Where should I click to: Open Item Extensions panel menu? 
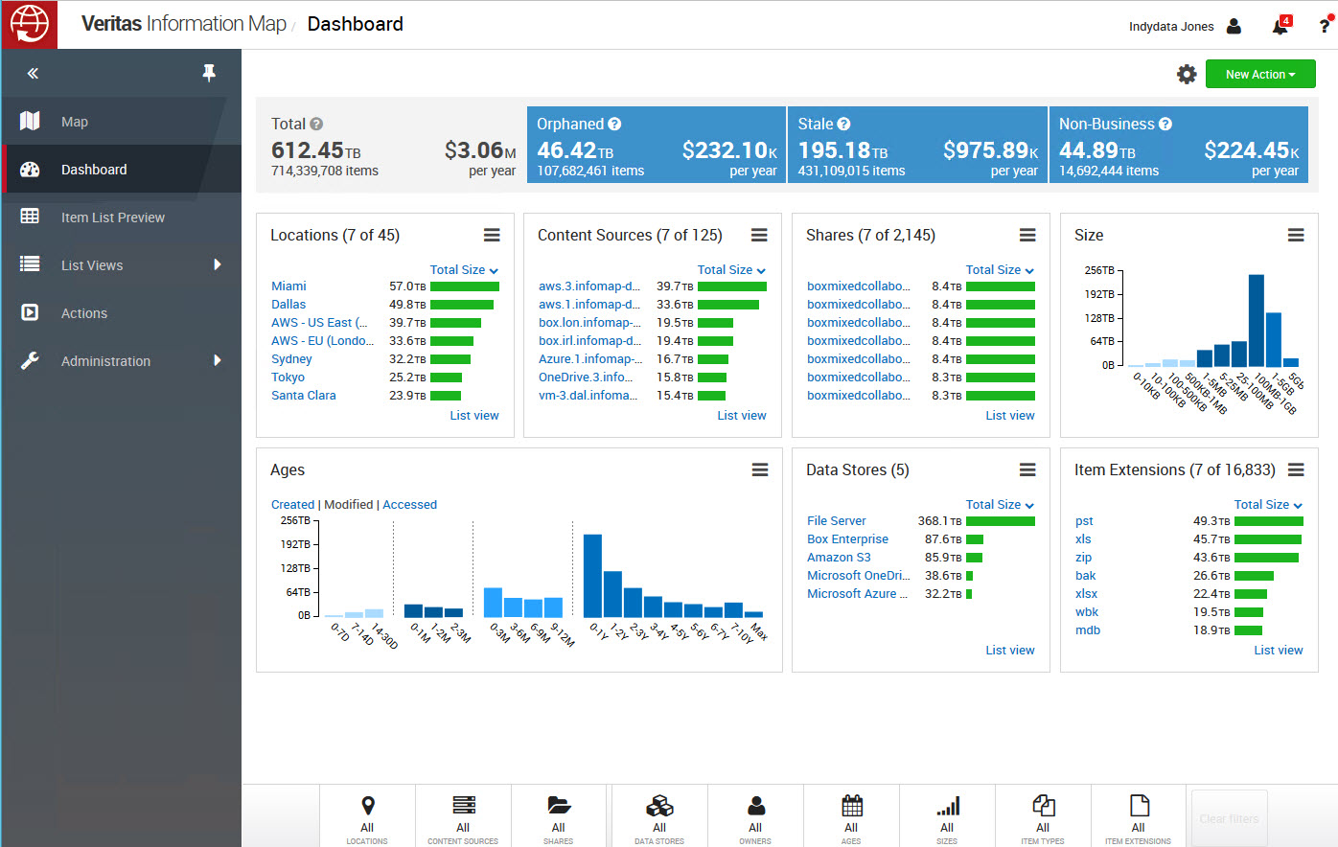[1296, 469]
